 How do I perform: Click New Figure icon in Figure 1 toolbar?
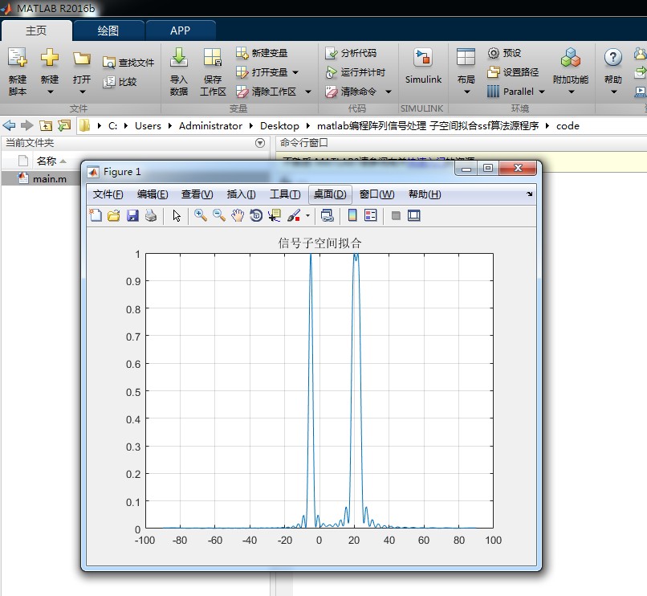(x=96, y=215)
